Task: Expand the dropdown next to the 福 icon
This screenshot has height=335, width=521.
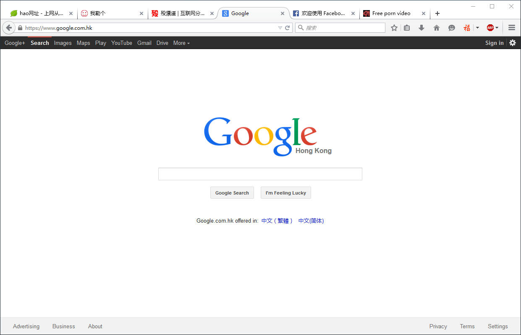Action: click(477, 28)
